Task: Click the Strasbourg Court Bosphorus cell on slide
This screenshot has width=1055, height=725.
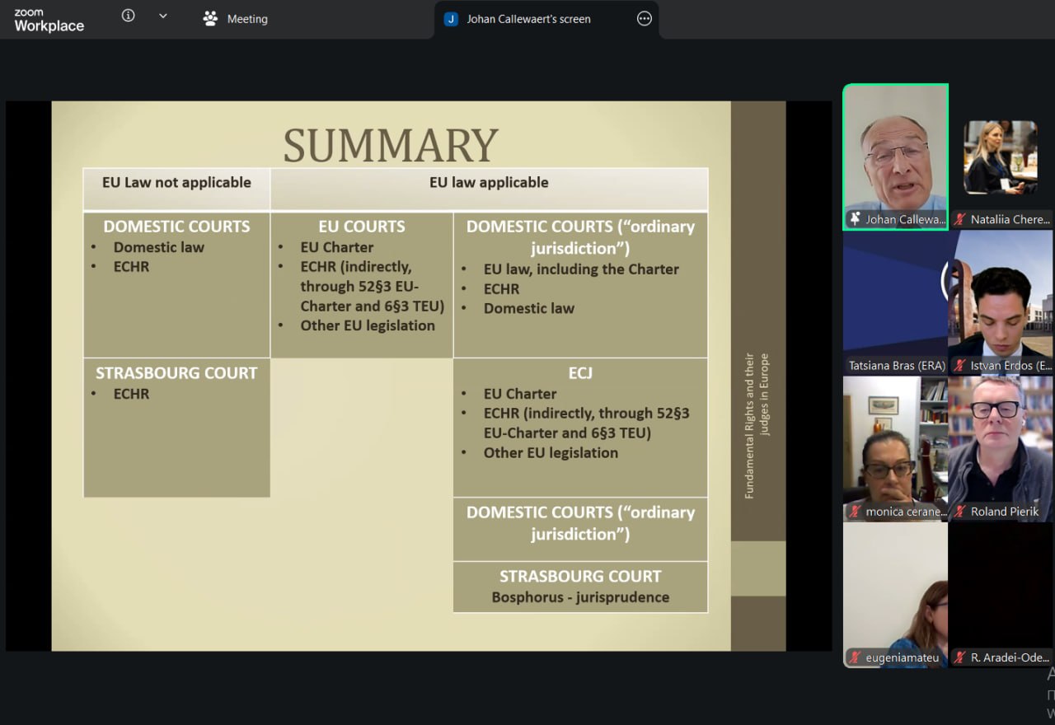Action: [x=580, y=587]
